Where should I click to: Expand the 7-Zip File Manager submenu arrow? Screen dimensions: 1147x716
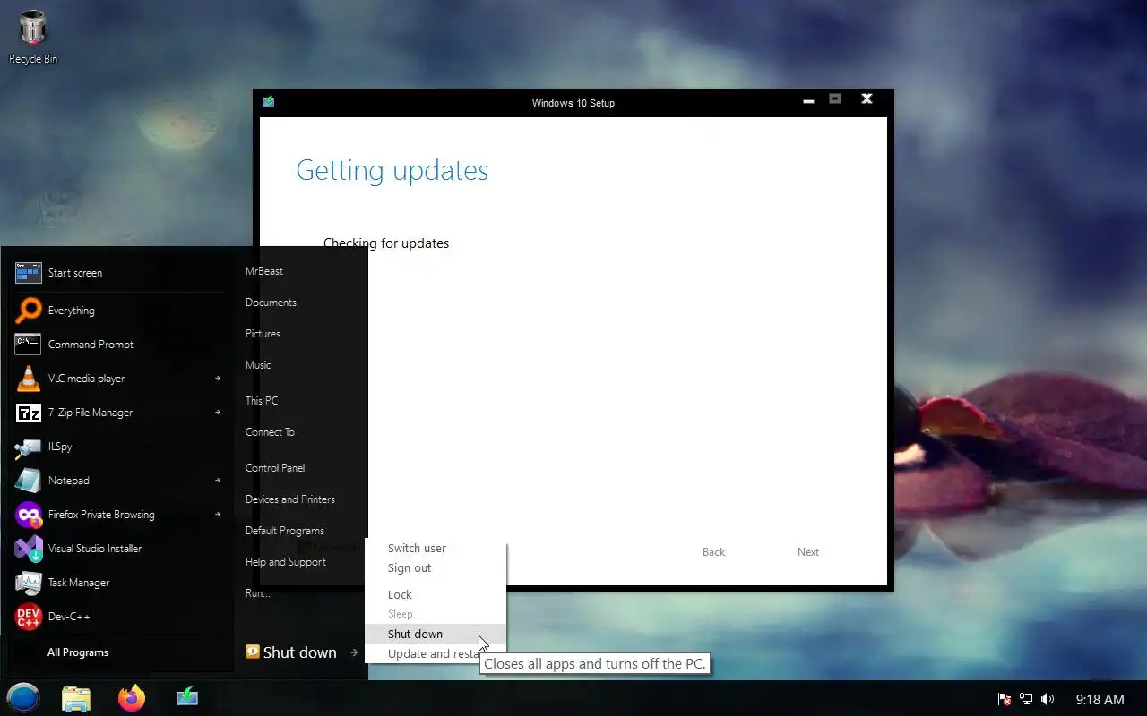218,413
